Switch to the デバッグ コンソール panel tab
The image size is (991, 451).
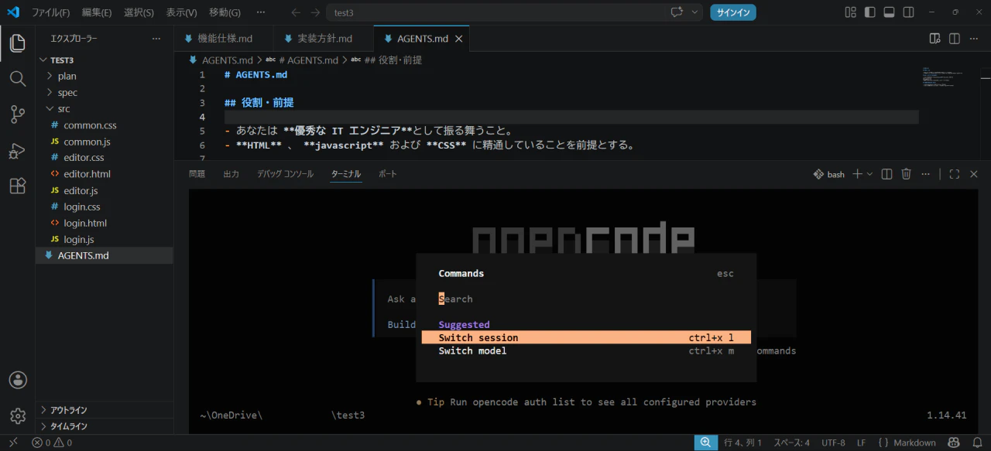tap(285, 174)
